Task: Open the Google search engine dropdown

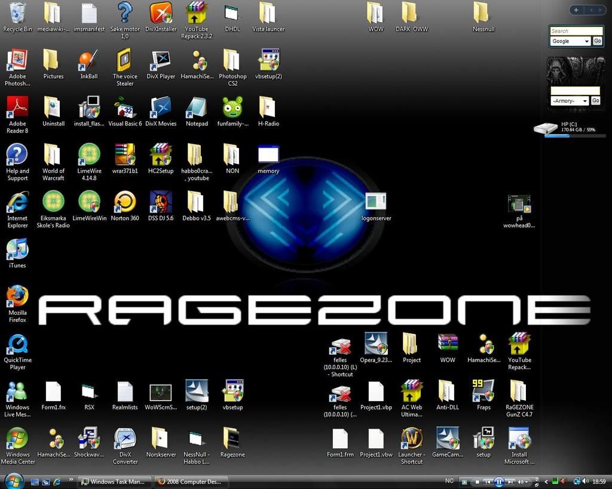Action: [570, 41]
